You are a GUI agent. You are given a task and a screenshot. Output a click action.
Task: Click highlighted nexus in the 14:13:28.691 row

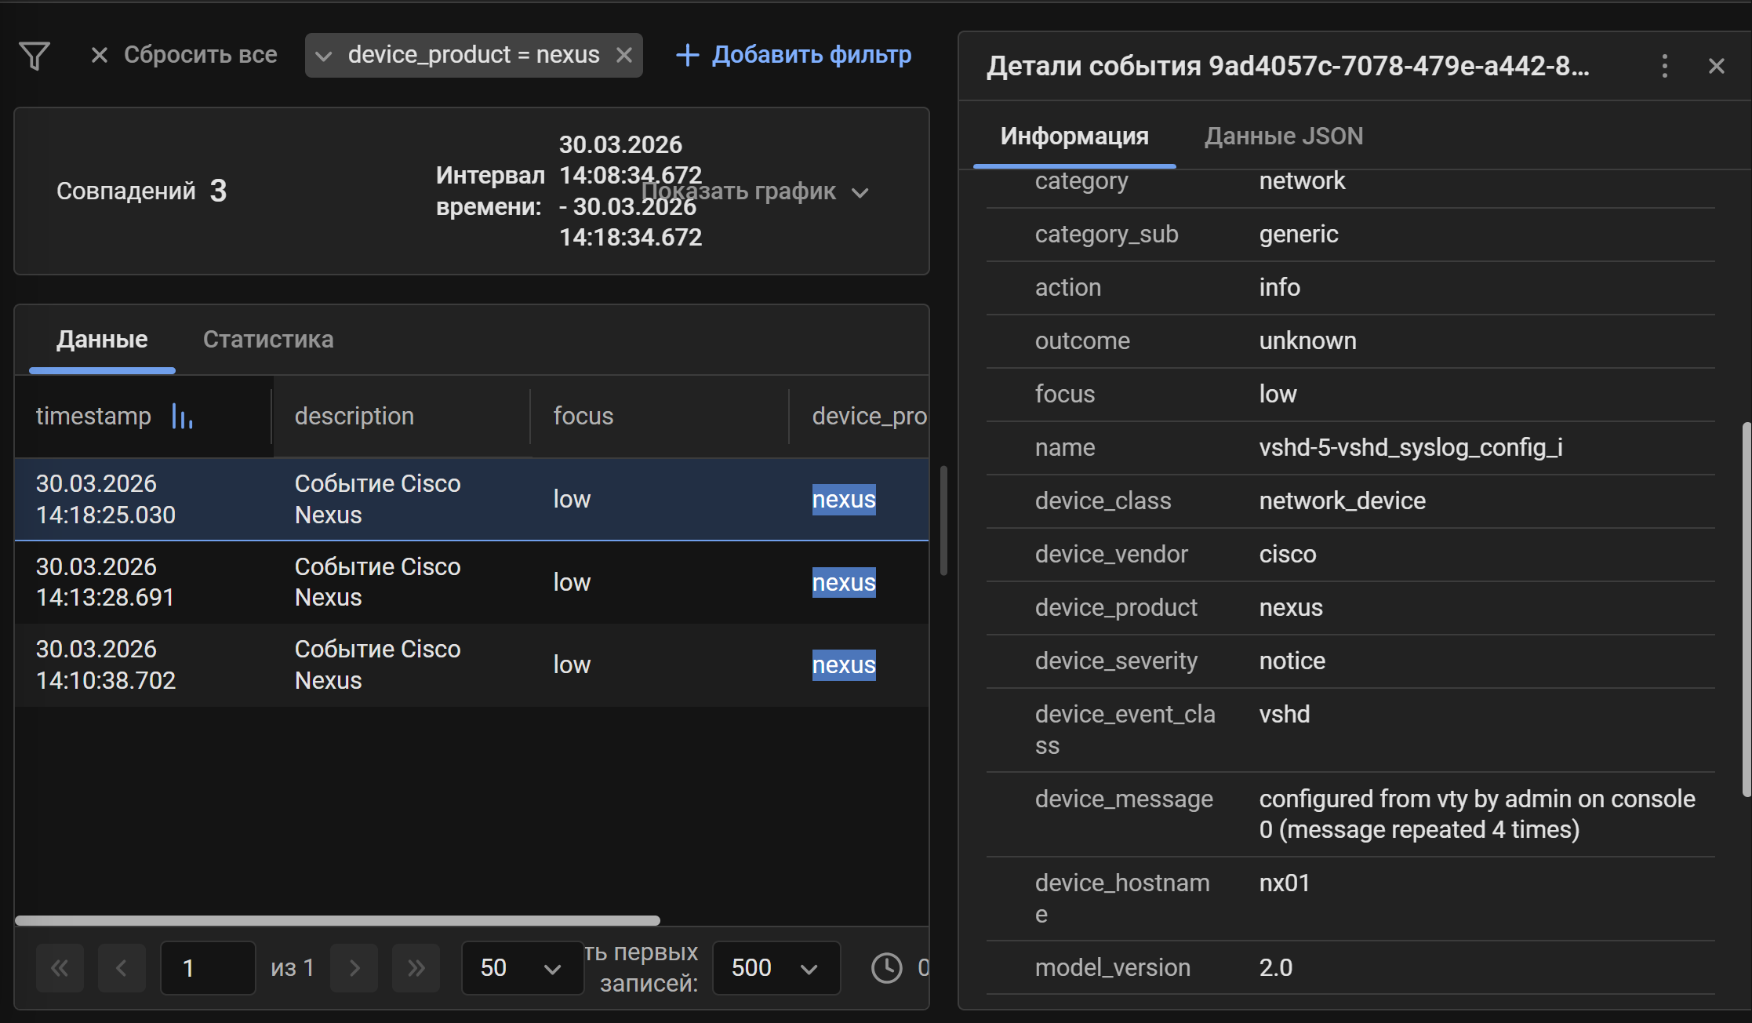point(844,582)
